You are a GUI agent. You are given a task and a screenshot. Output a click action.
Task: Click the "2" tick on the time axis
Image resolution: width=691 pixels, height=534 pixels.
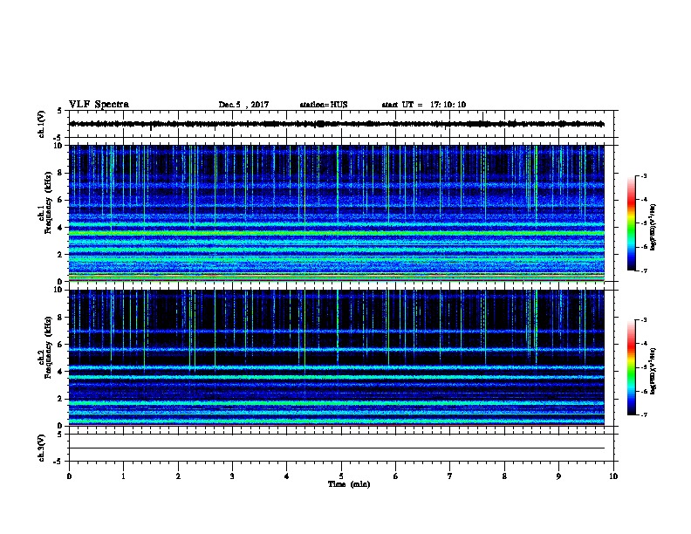tap(178, 476)
